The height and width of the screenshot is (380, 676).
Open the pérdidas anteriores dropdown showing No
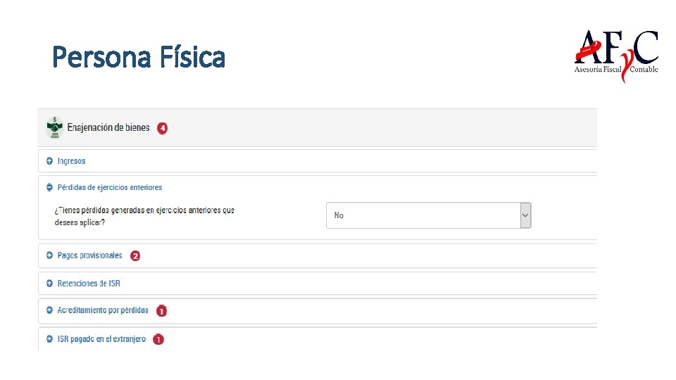[423, 215]
